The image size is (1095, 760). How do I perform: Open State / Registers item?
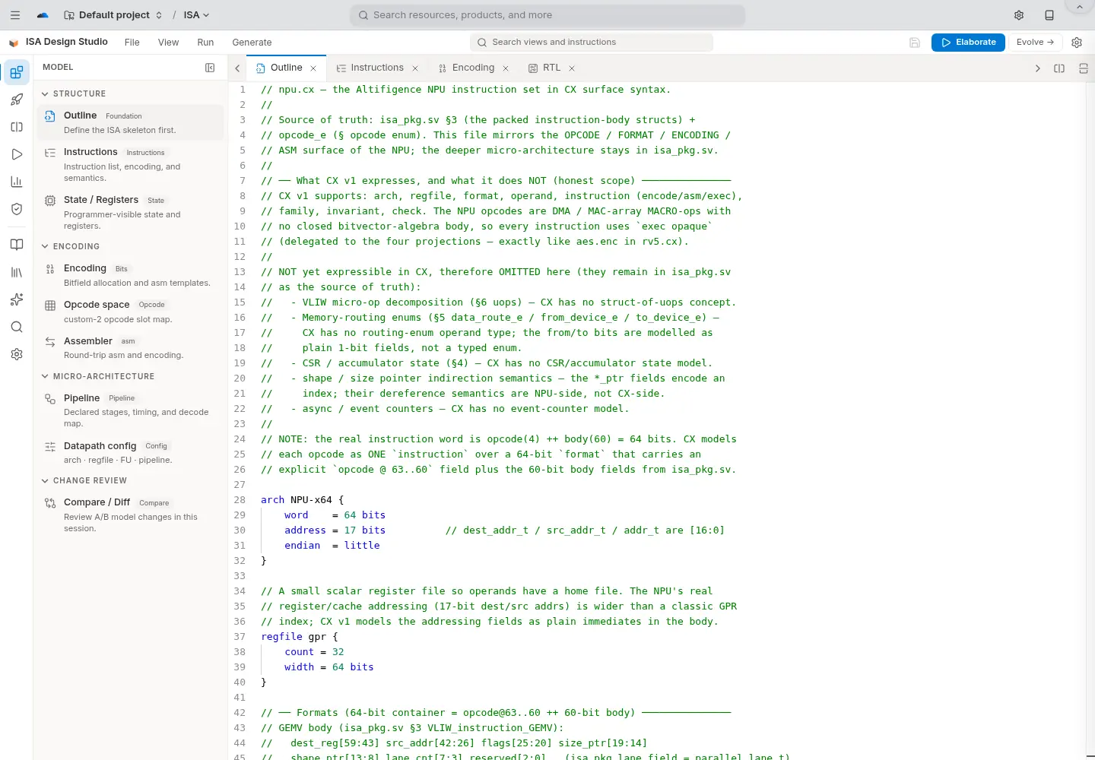(x=130, y=212)
